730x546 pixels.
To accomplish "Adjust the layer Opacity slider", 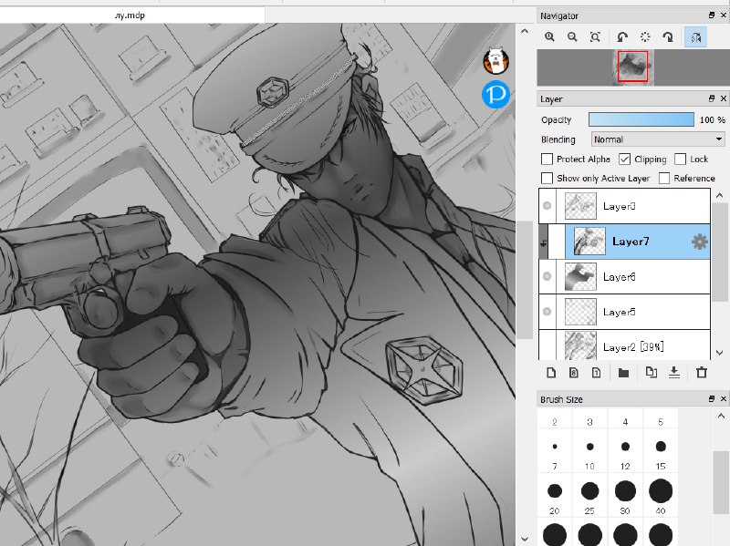I will (x=641, y=119).
